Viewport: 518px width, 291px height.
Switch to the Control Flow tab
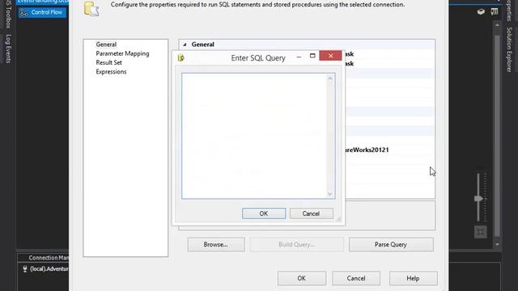point(42,13)
